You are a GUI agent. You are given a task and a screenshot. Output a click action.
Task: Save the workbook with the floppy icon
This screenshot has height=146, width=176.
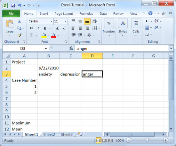13,5
